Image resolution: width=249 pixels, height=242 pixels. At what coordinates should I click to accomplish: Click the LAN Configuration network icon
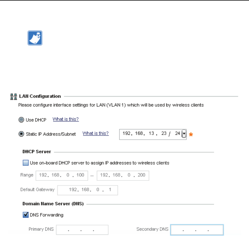(x=14, y=96)
